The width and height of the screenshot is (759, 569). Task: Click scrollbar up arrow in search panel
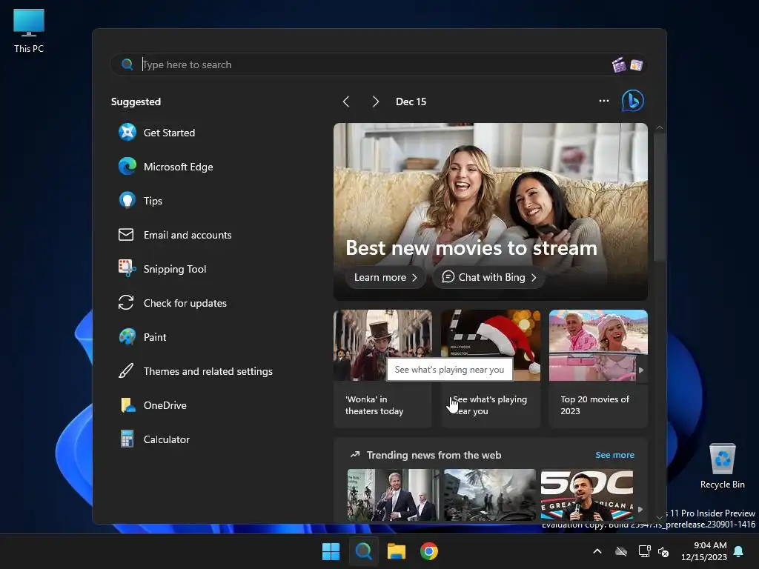[659, 127]
